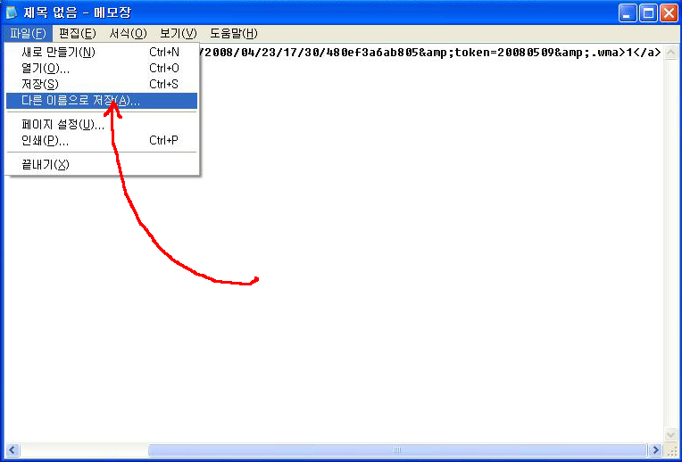Open 페이지 설정(U)... dialog entry

(102, 125)
